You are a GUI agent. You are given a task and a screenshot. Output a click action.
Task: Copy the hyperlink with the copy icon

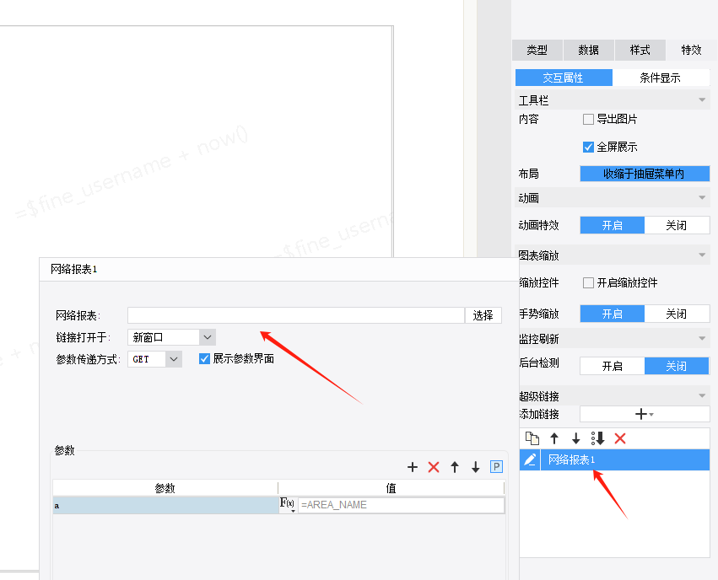532,438
